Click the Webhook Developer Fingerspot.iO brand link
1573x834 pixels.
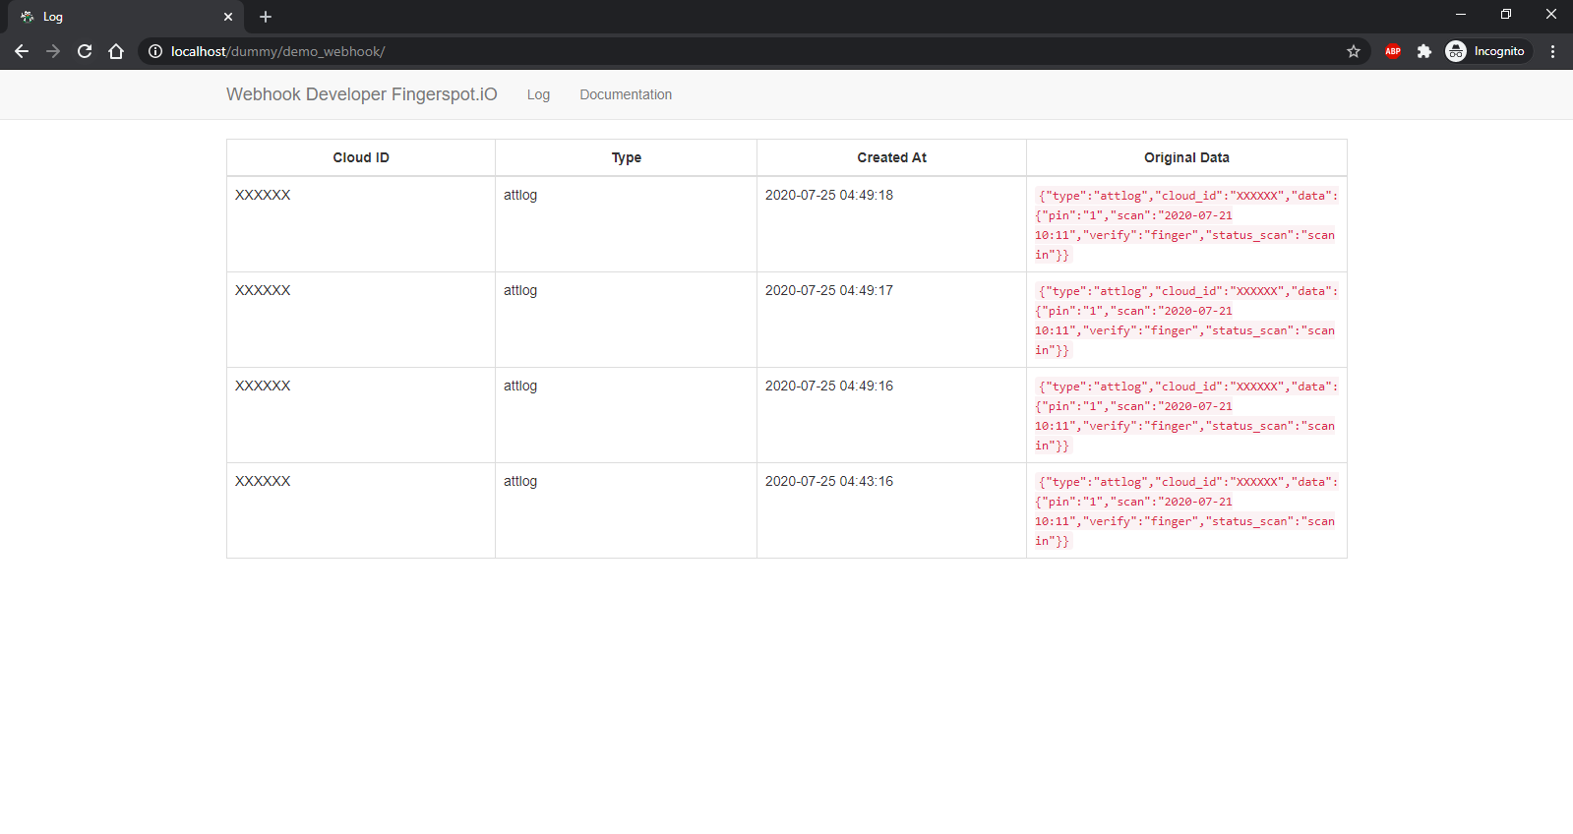(x=361, y=94)
